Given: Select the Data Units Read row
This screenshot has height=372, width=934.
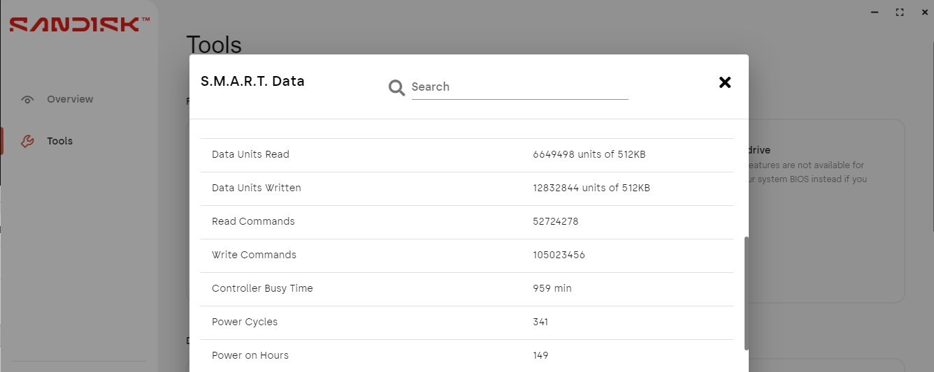Looking at the screenshot, I should point(467,155).
